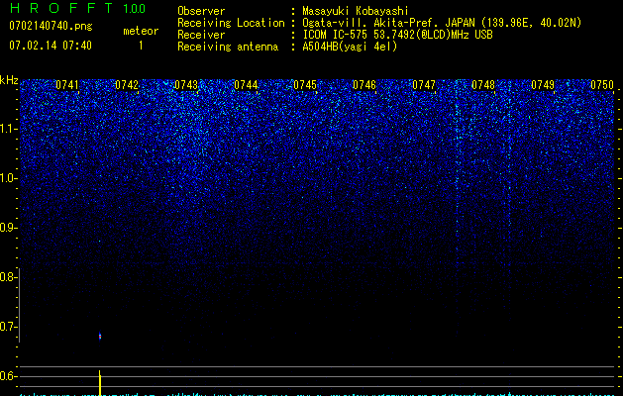Click the 0750 time marker
The image size is (623, 396).
pyautogui.click(x=602, y=84)
